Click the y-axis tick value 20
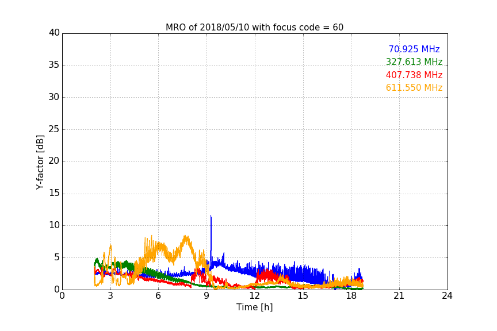The height and width of the screenshot is (331, 497). [x=54, y=161]
